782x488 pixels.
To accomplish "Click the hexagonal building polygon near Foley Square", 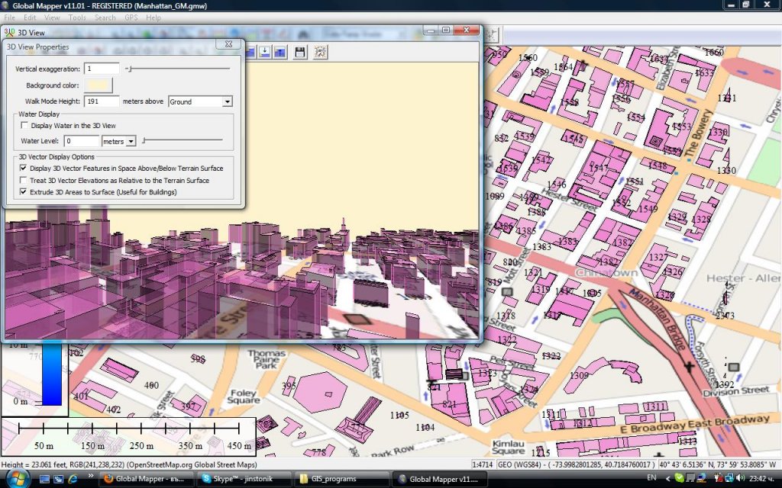I will [319, 393].
